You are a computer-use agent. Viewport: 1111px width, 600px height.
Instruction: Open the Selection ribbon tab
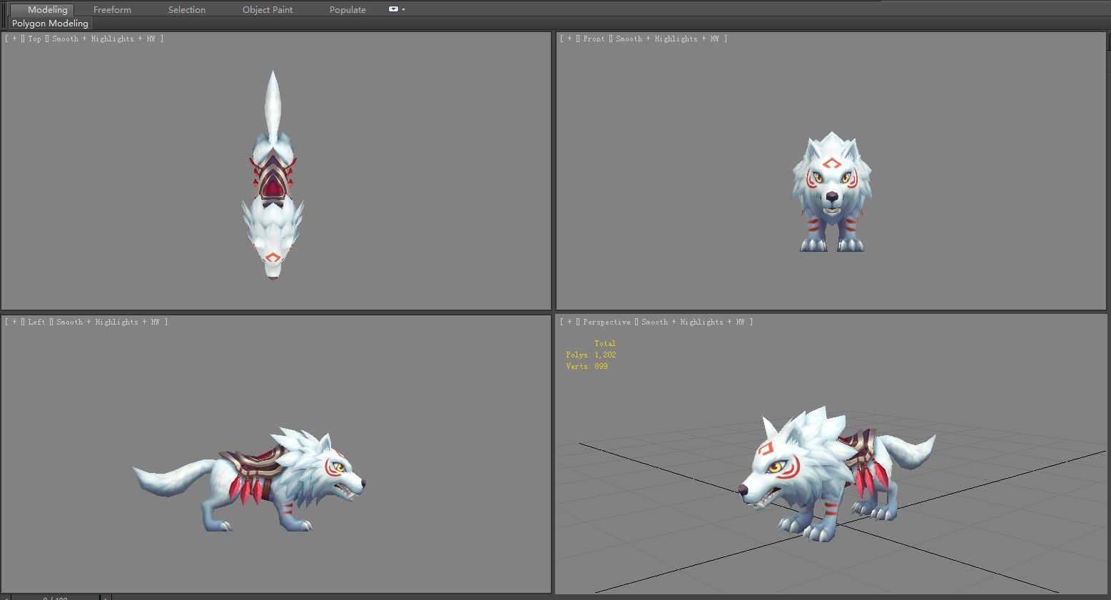pyautogui.click(x=187, y=9)
